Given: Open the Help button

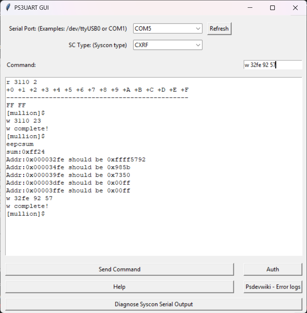Looking at the screenshot, I should click(x=119, y=287).
